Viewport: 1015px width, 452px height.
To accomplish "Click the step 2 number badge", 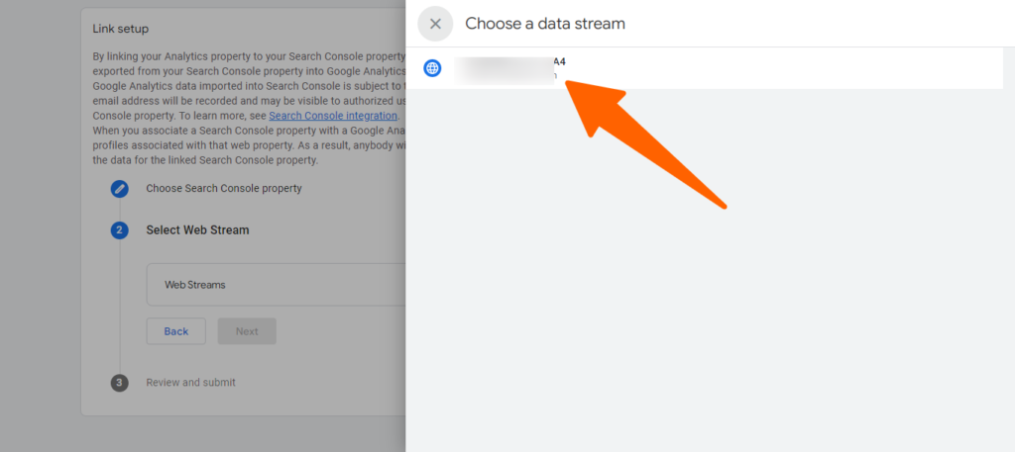I will coord(120,230).
